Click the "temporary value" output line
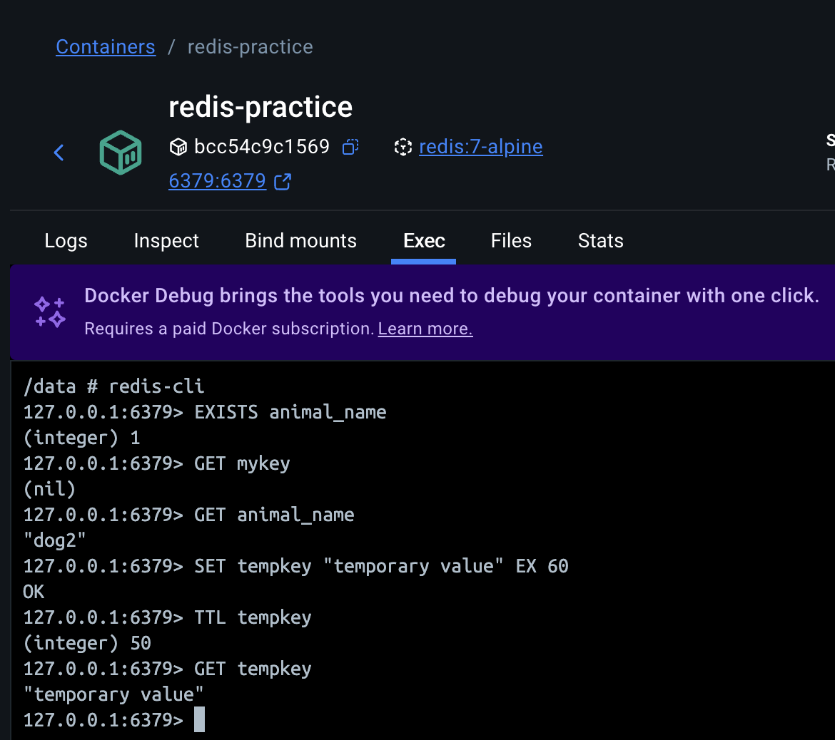Screen dimensions: 835x740 (113, 694)
